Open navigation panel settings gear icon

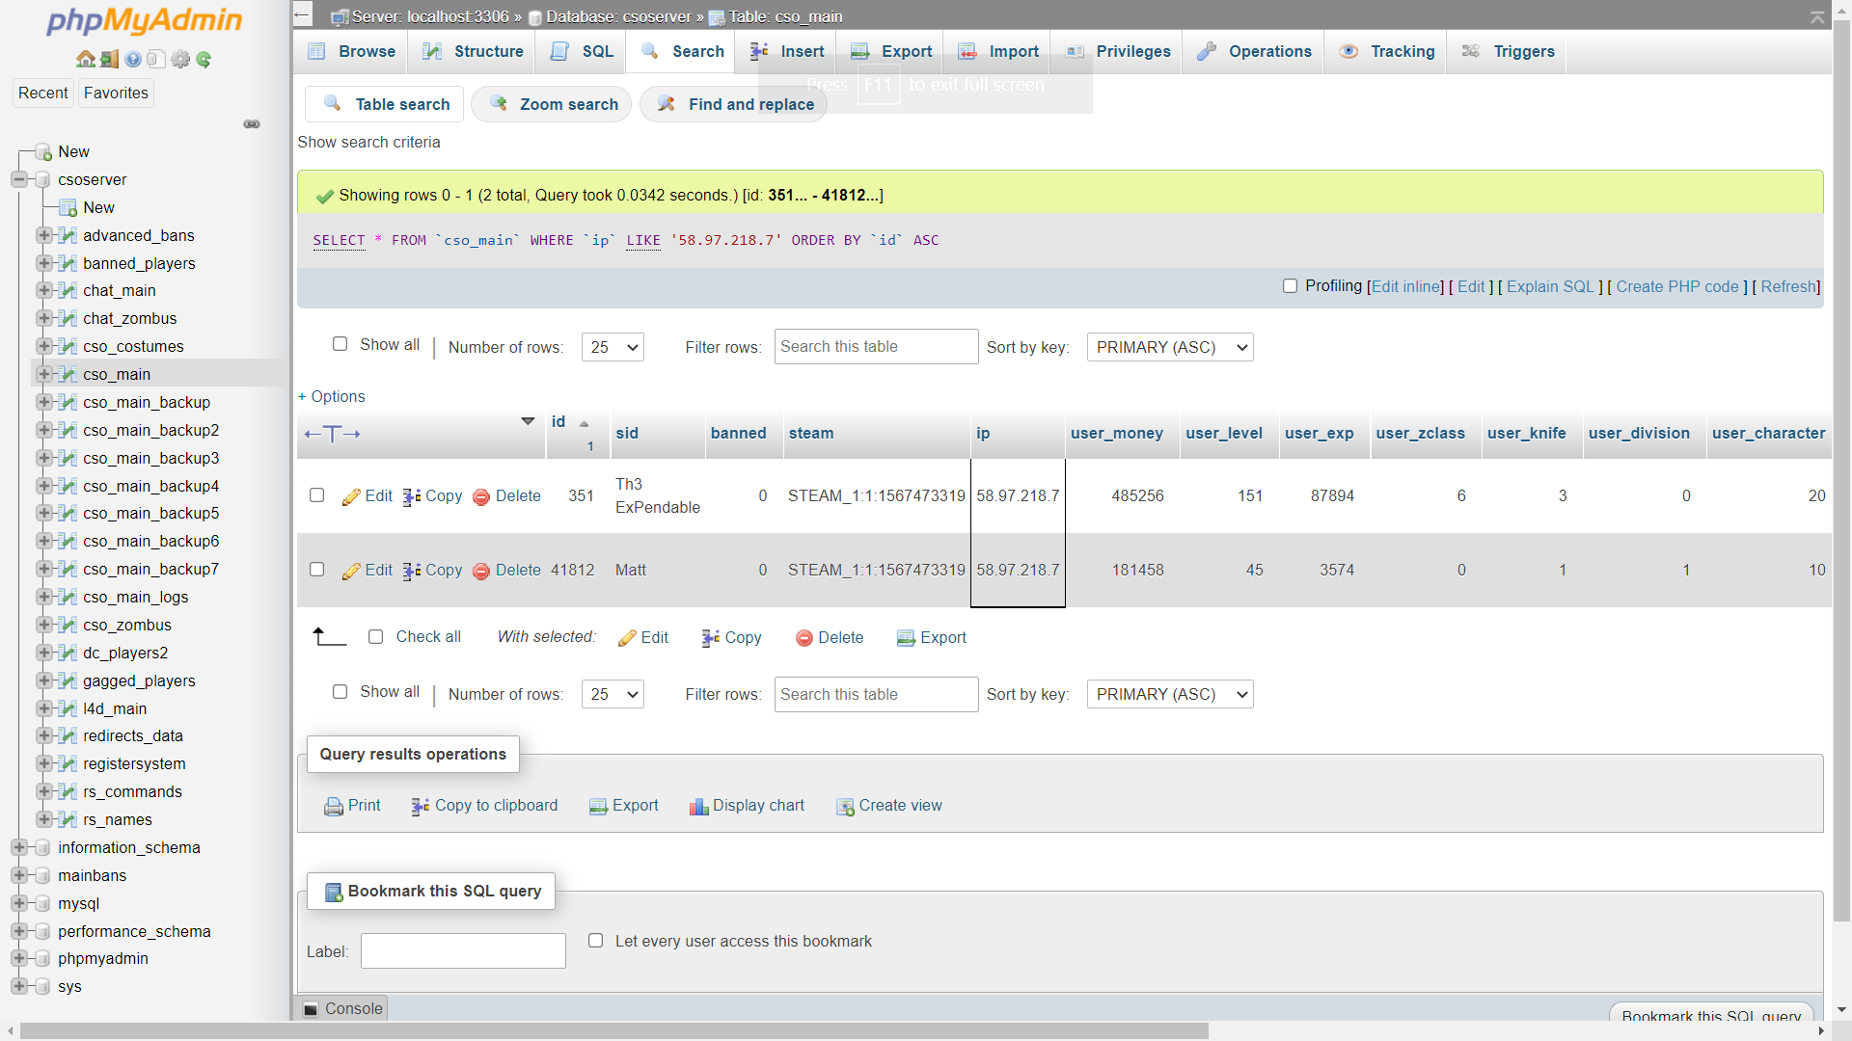coord(180,60)
